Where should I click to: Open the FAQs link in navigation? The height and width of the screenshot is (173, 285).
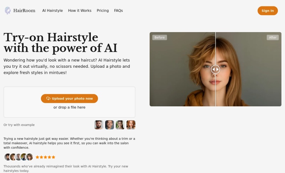coord(118,11)
